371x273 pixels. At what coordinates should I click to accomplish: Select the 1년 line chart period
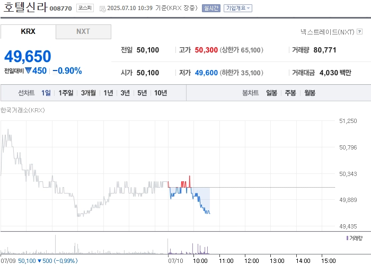pyautogui.click(x=108, y=93)
